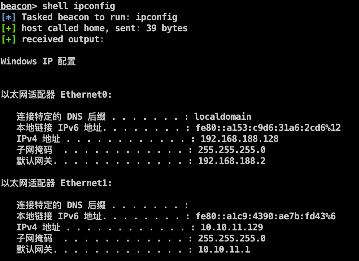Click the [+] marker beside "received output"
Image resolution: width=359 pixels, height=261 pixels.
tap(8, 39)
